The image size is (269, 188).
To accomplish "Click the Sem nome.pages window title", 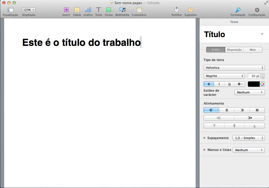I will pyautogui.click(x=128, y=3).
